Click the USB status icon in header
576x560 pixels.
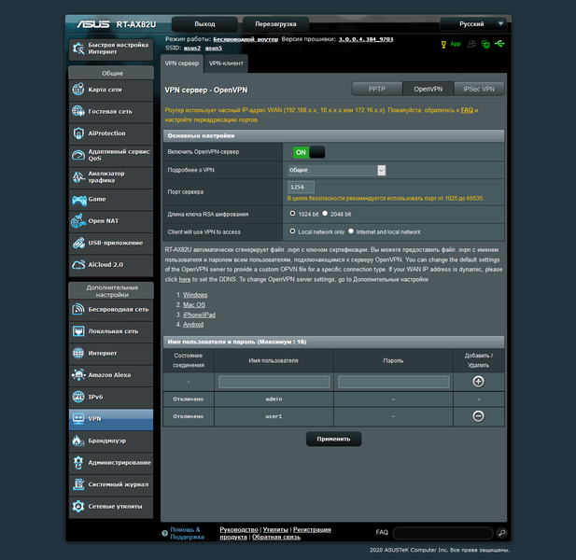click(x=499, y=44)
